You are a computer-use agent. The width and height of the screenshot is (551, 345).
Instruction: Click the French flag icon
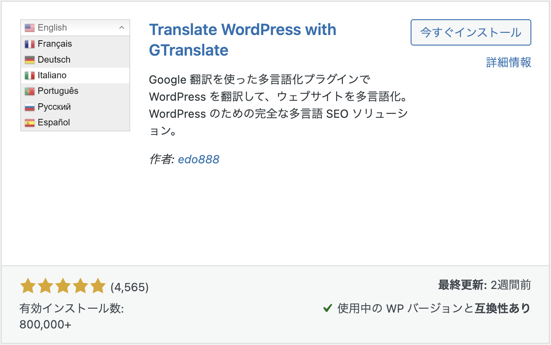[x=30, y=44]
